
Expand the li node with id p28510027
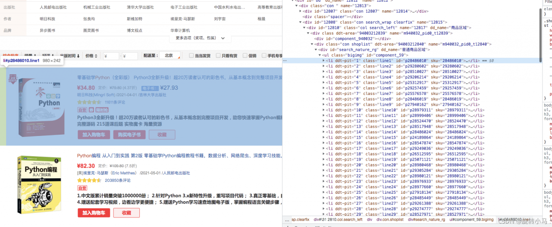(x=324, y=72)
